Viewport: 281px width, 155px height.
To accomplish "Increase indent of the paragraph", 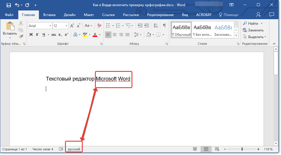I will 147,26.
